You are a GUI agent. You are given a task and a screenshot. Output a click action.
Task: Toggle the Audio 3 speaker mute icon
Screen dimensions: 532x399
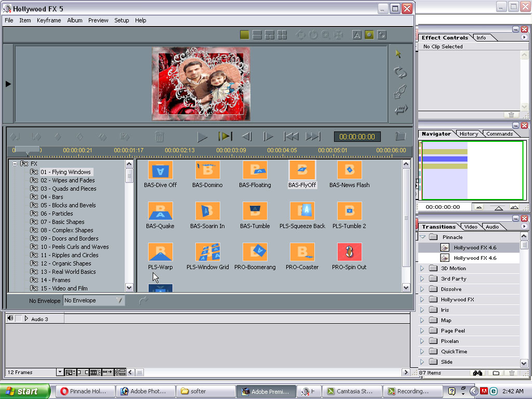pos(10,318)
